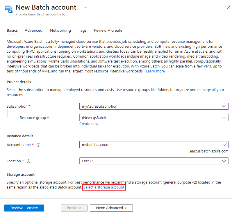This screenshot has height=215, width=232.
Task: Open the Networking tab
Action: [x=60, y=30]
